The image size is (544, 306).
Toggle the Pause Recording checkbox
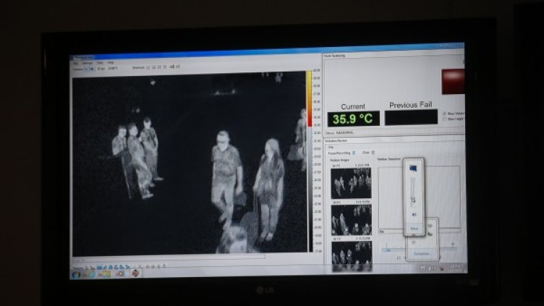pos(354,153)
